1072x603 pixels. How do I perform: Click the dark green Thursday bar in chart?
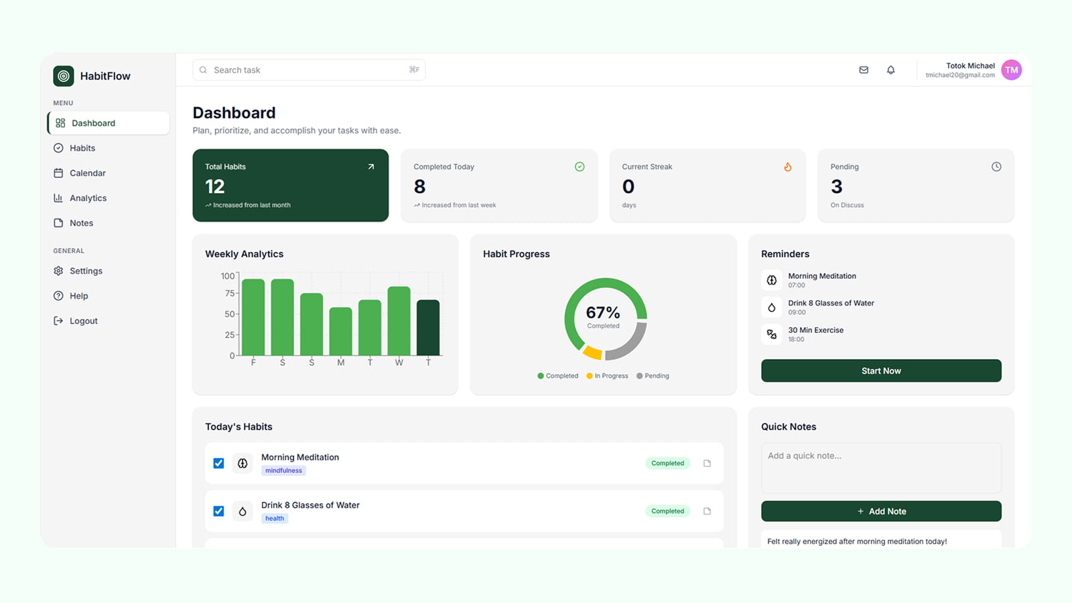(x=428, y=328)
